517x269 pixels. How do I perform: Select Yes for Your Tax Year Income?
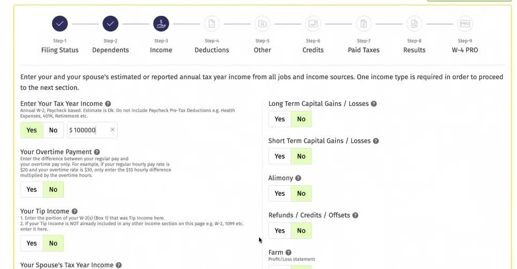pos(32,130)
